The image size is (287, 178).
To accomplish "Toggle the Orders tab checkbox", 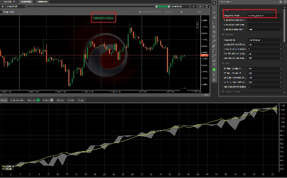I will 52,100.
